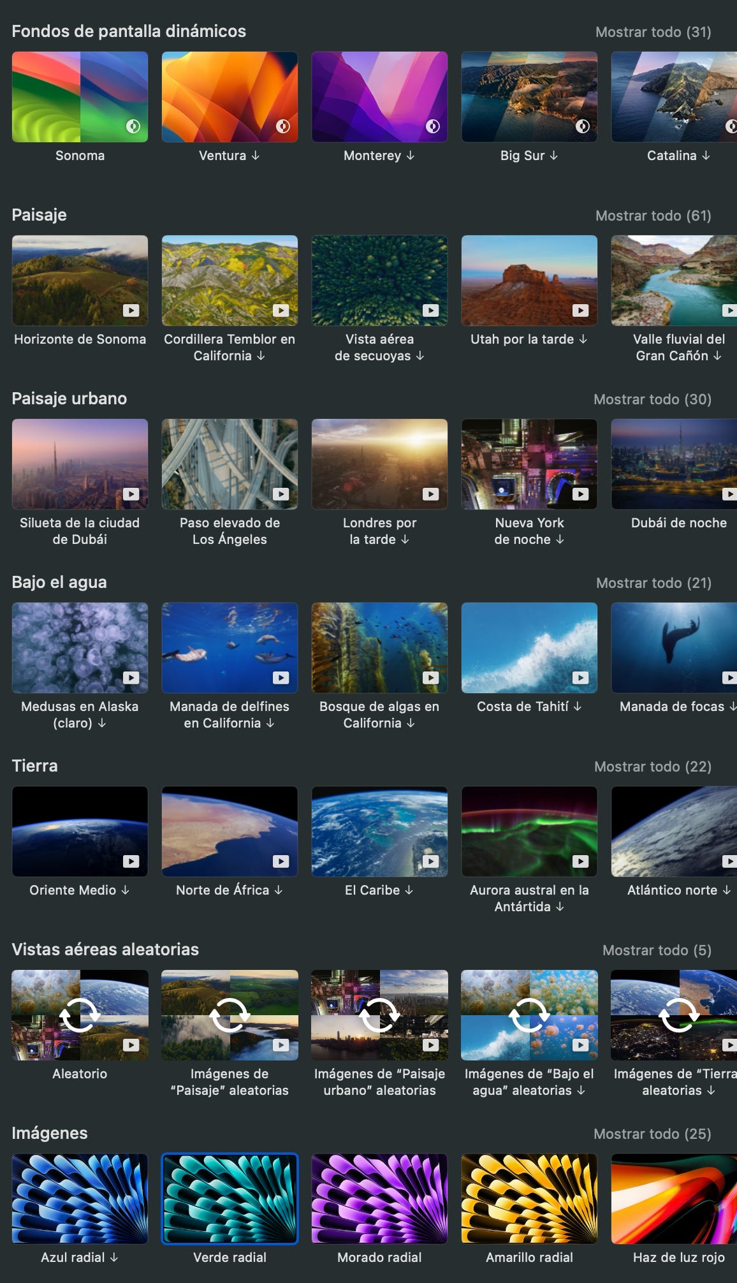The image size is (737, 1283).
Task: Choose the Haz de luz rojo image
Action: [674, 1199]
